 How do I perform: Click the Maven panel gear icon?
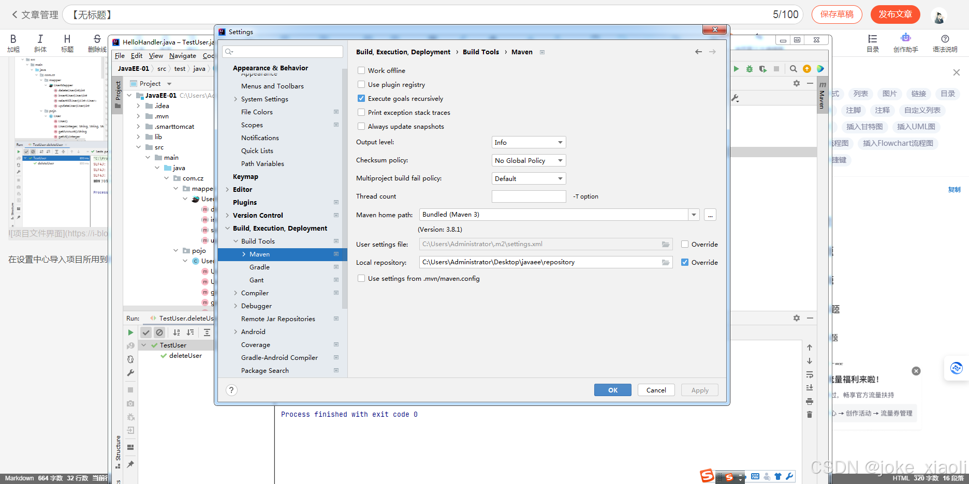[x=797, y=83]
